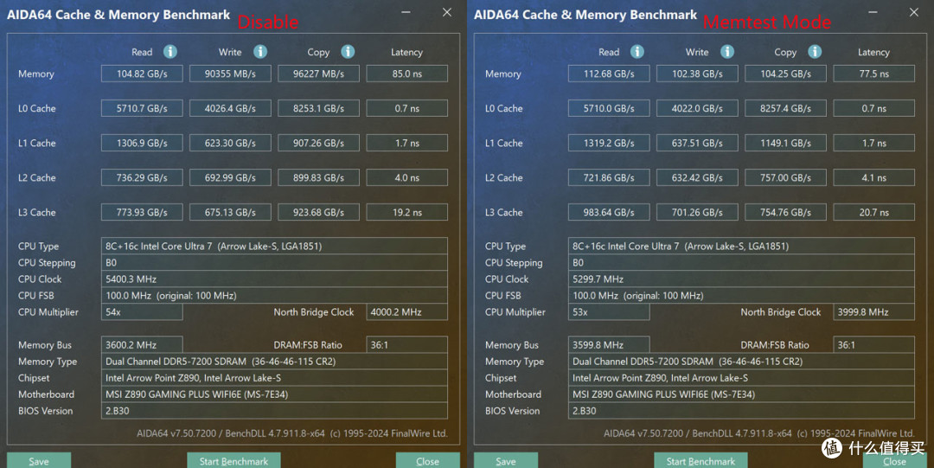934x468 pixels.
Task: Click Close button in the Disable window
Action: click(428, 460)
